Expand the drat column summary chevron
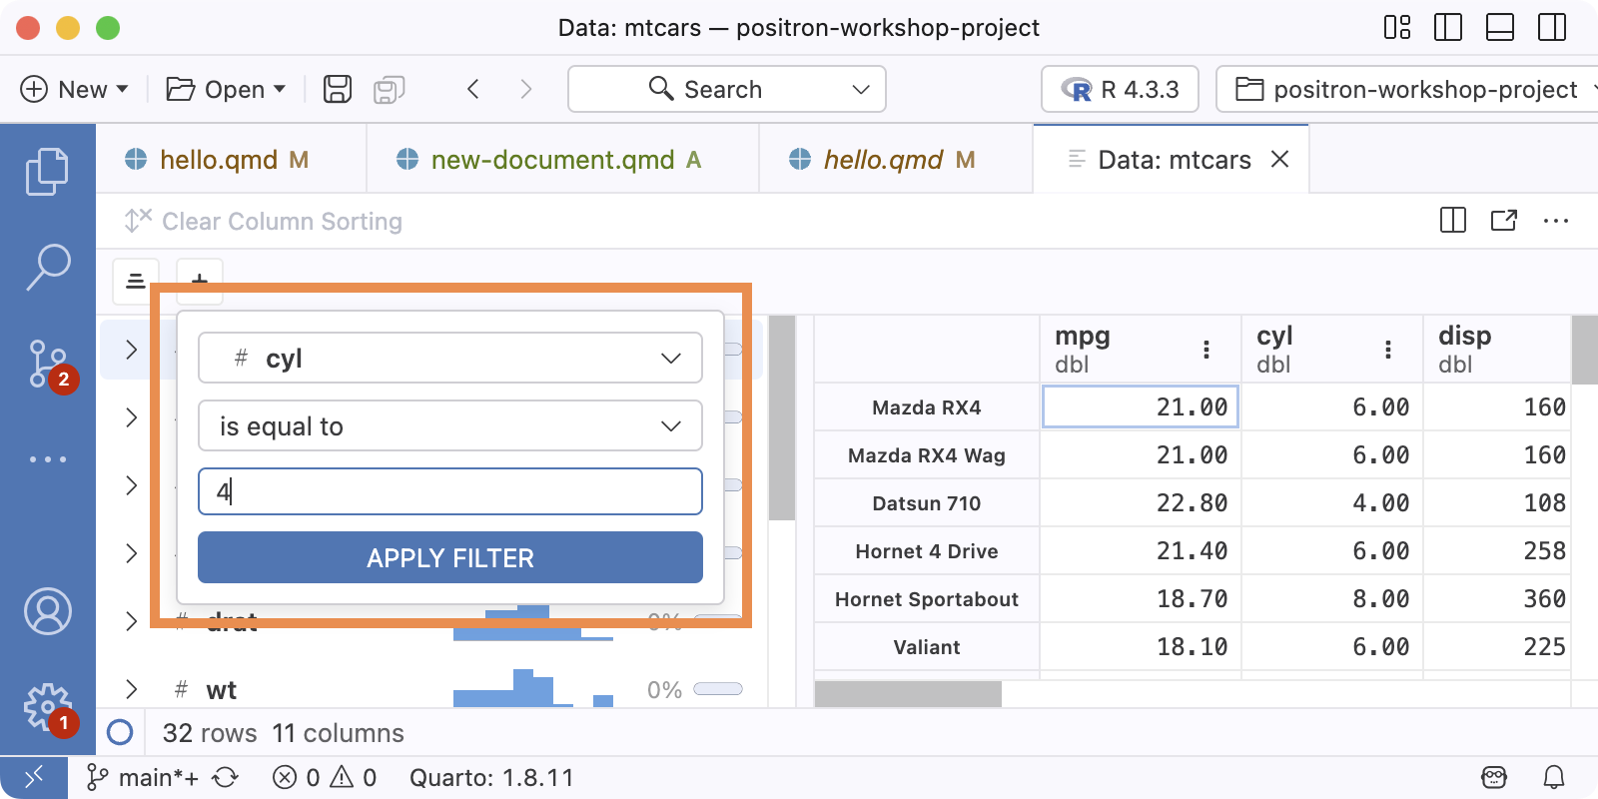The width and height of the screenshot is (1598, 799). point(131,621)
